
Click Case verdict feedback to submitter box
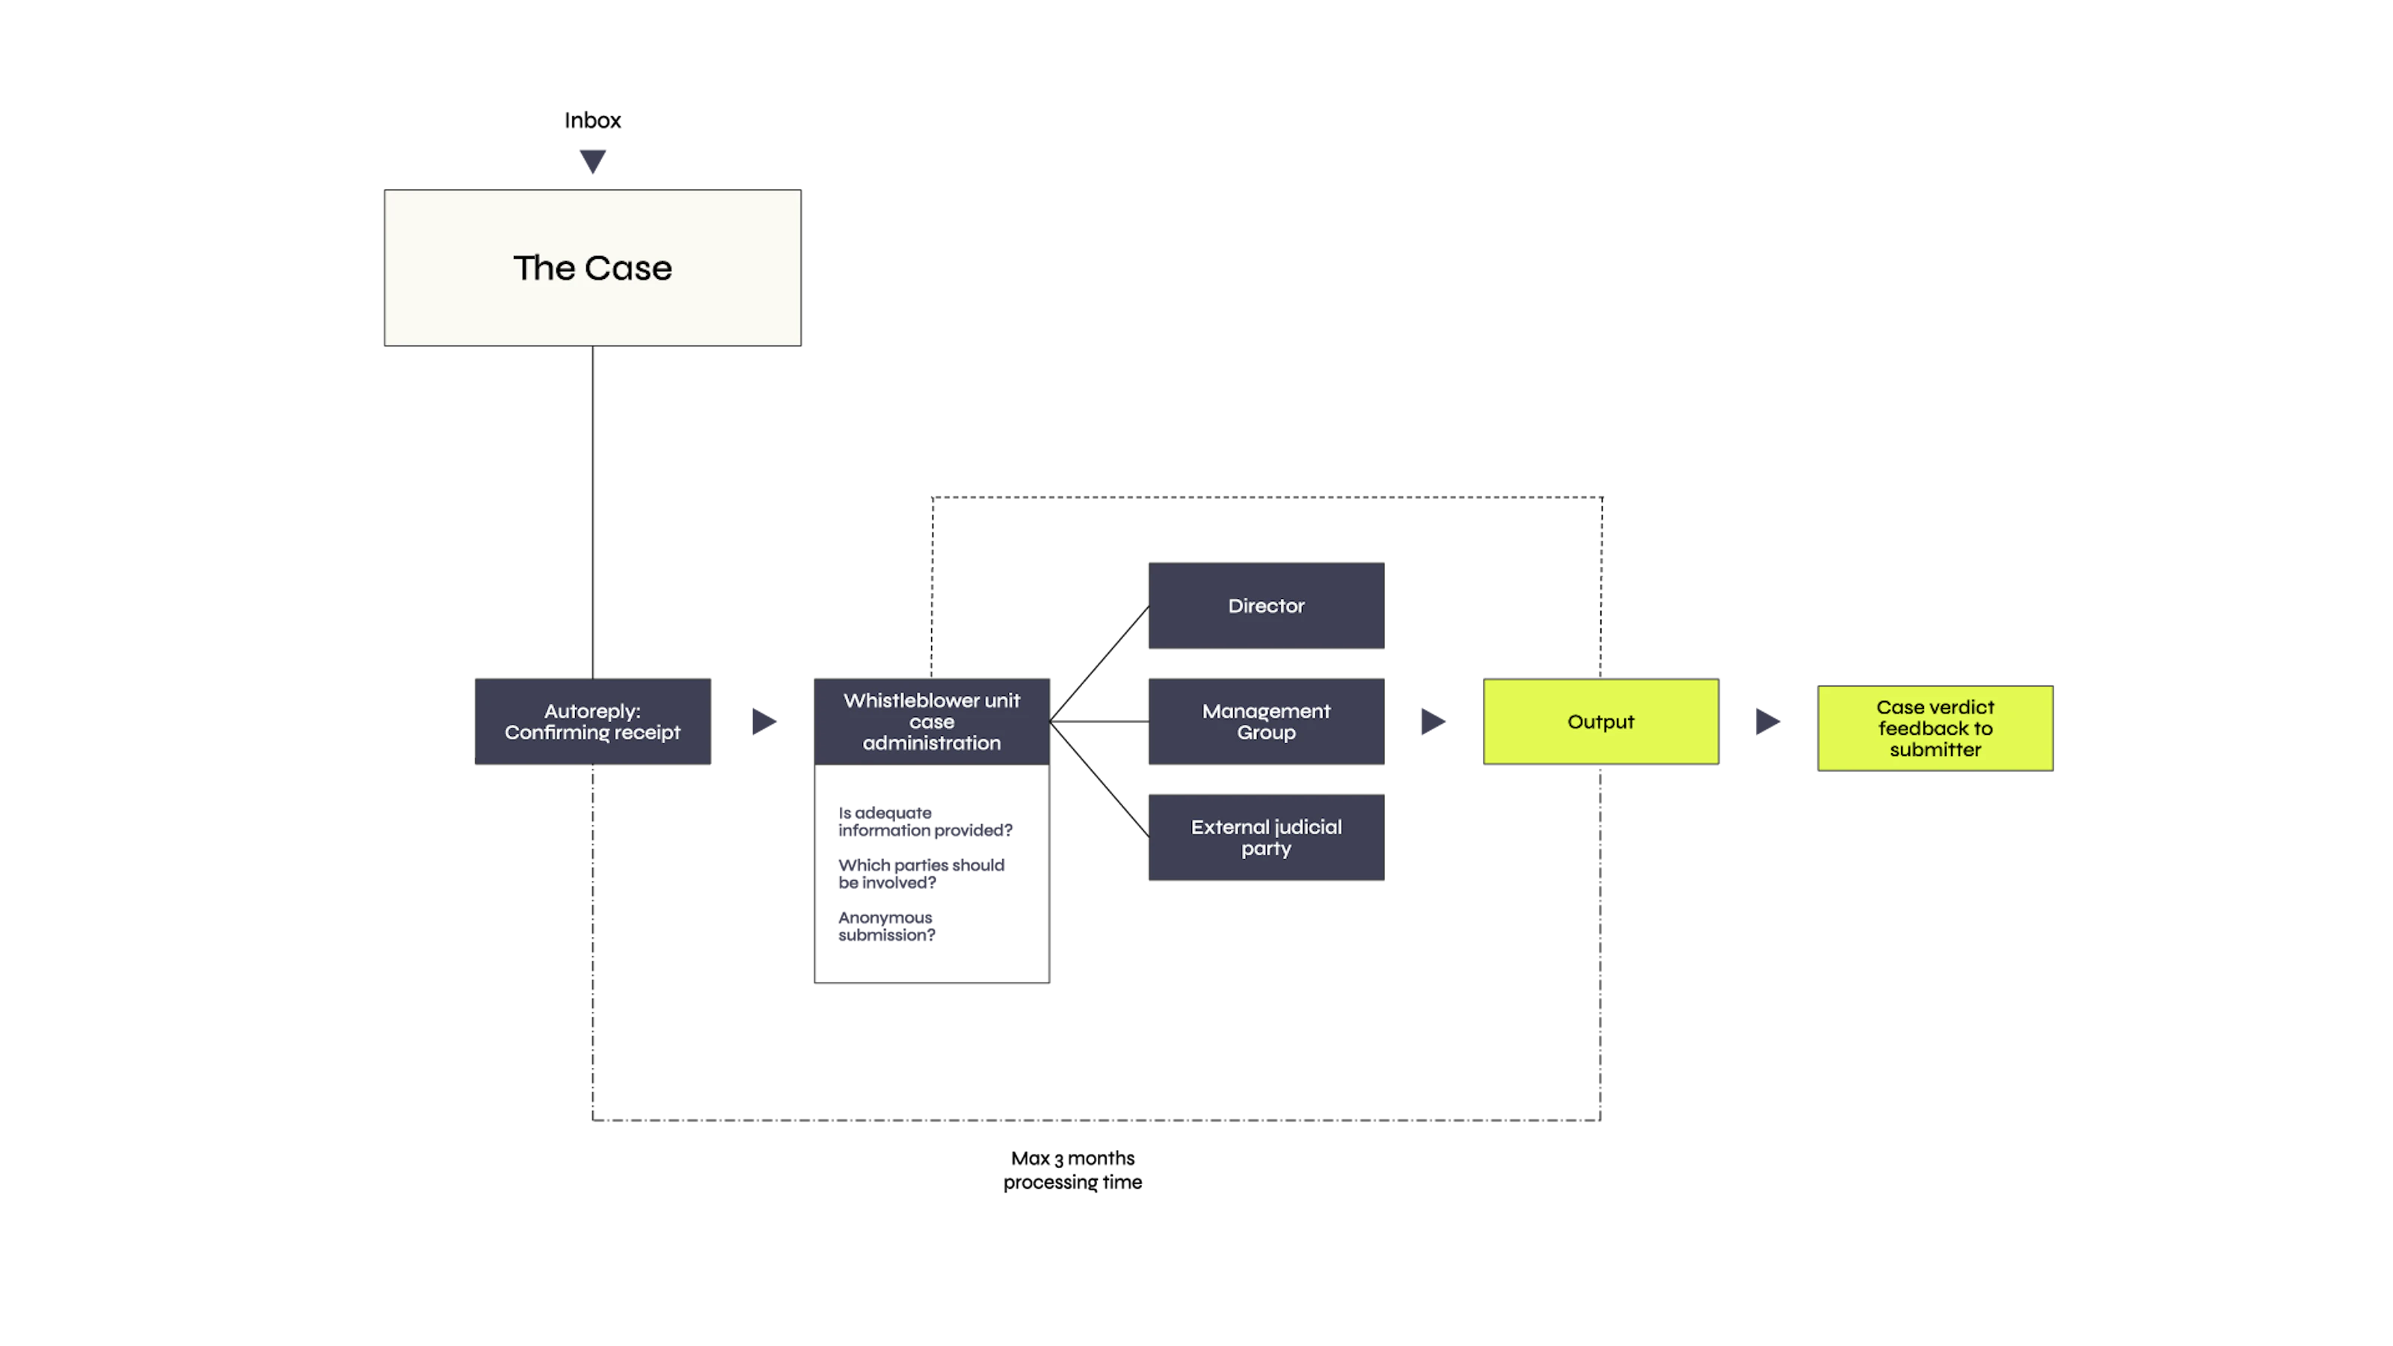[x=1936, y=723]
